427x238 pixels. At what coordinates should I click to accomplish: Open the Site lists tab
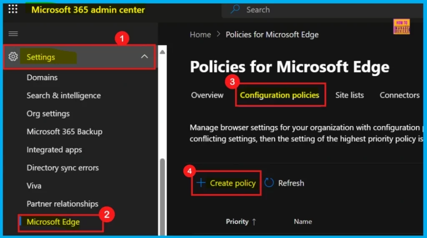click(x=349, y=95)
